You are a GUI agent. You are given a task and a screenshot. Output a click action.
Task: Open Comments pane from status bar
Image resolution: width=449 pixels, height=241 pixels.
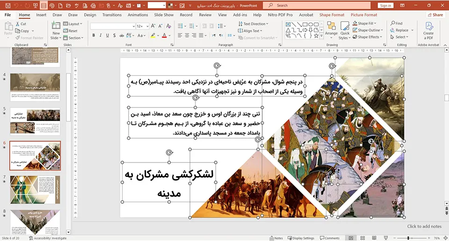pos(330,238)
